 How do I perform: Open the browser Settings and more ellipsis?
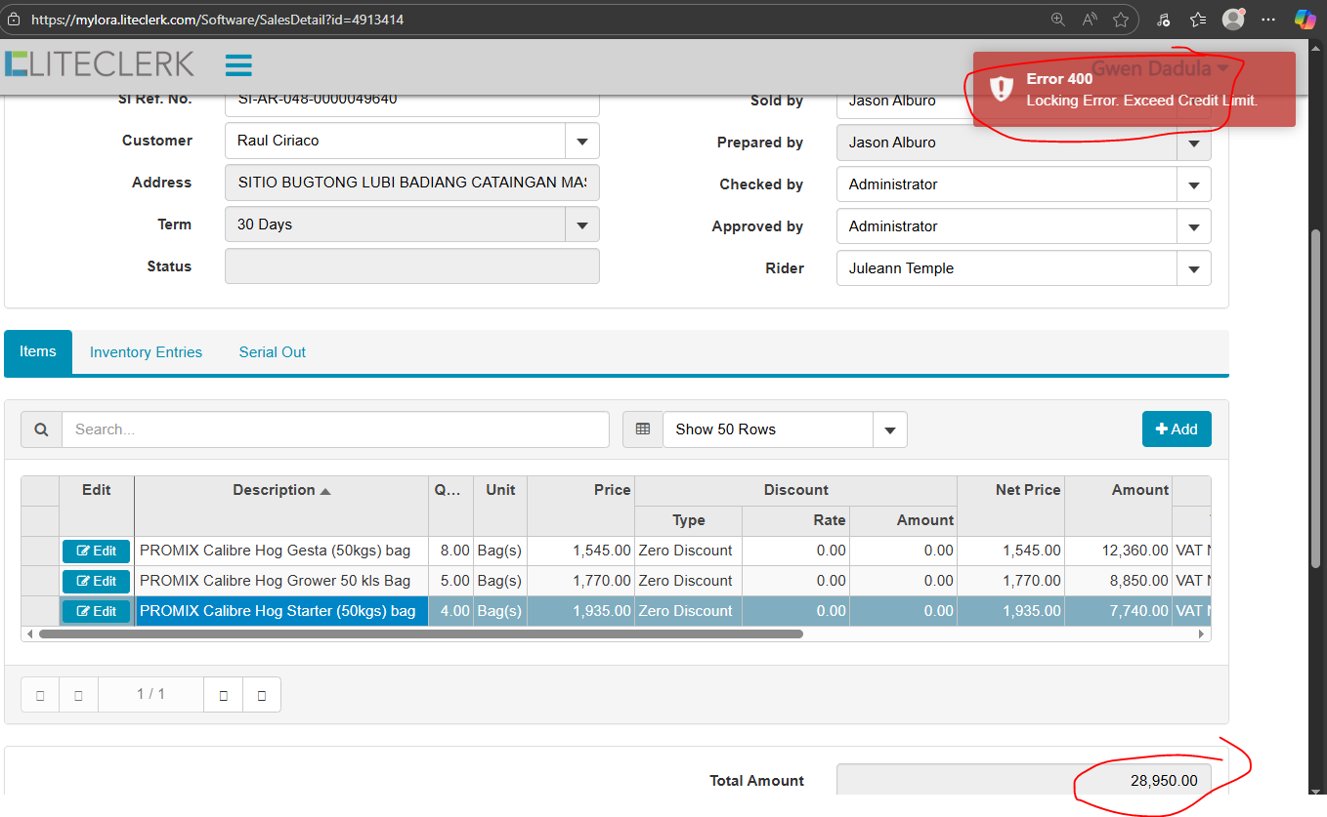pos(1268,20)
